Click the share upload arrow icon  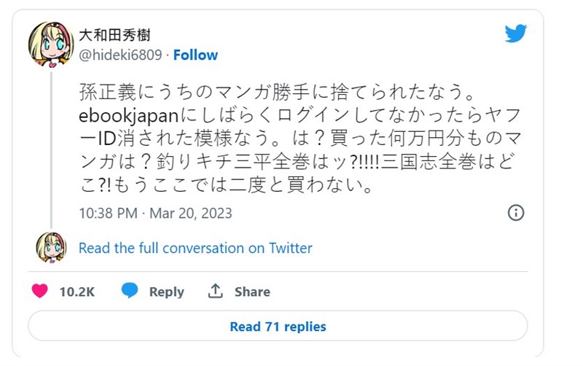tap(215, 291)
